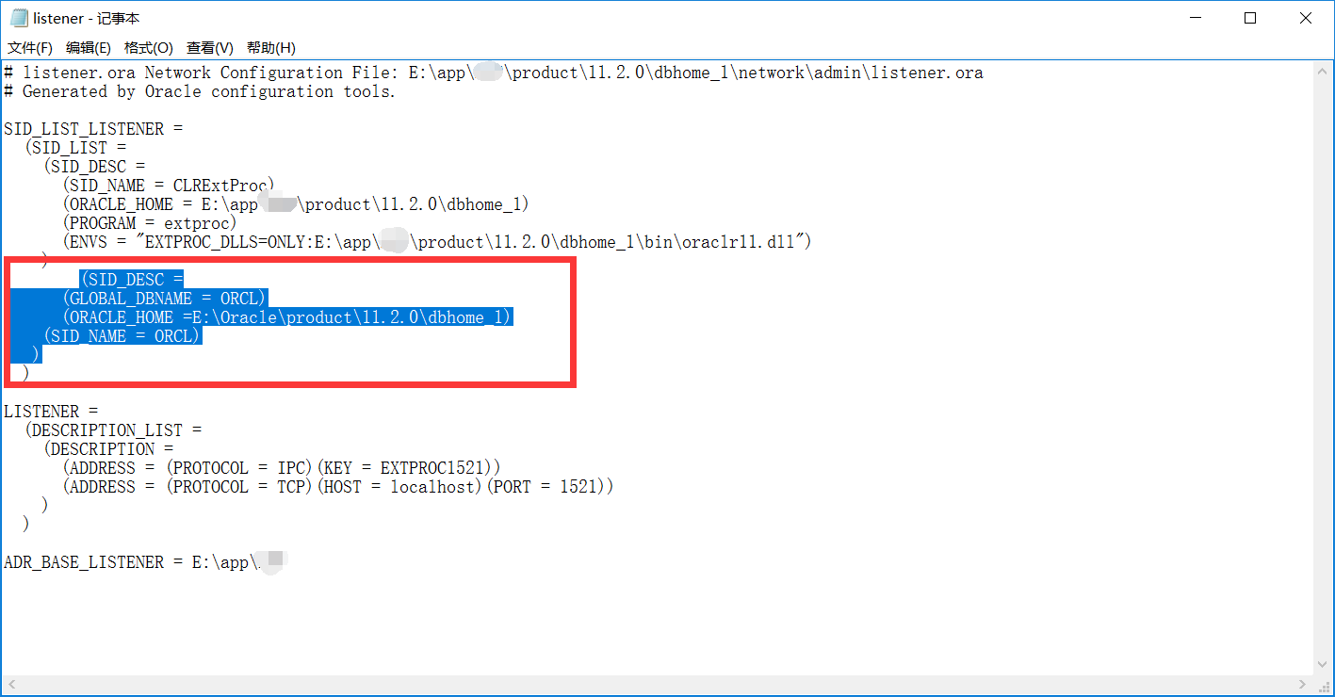Image resolution: width=1335 pixels, height=697 pixels.
Task: Click the PORT = 1521 text
Action: click(x=546, y=486)
